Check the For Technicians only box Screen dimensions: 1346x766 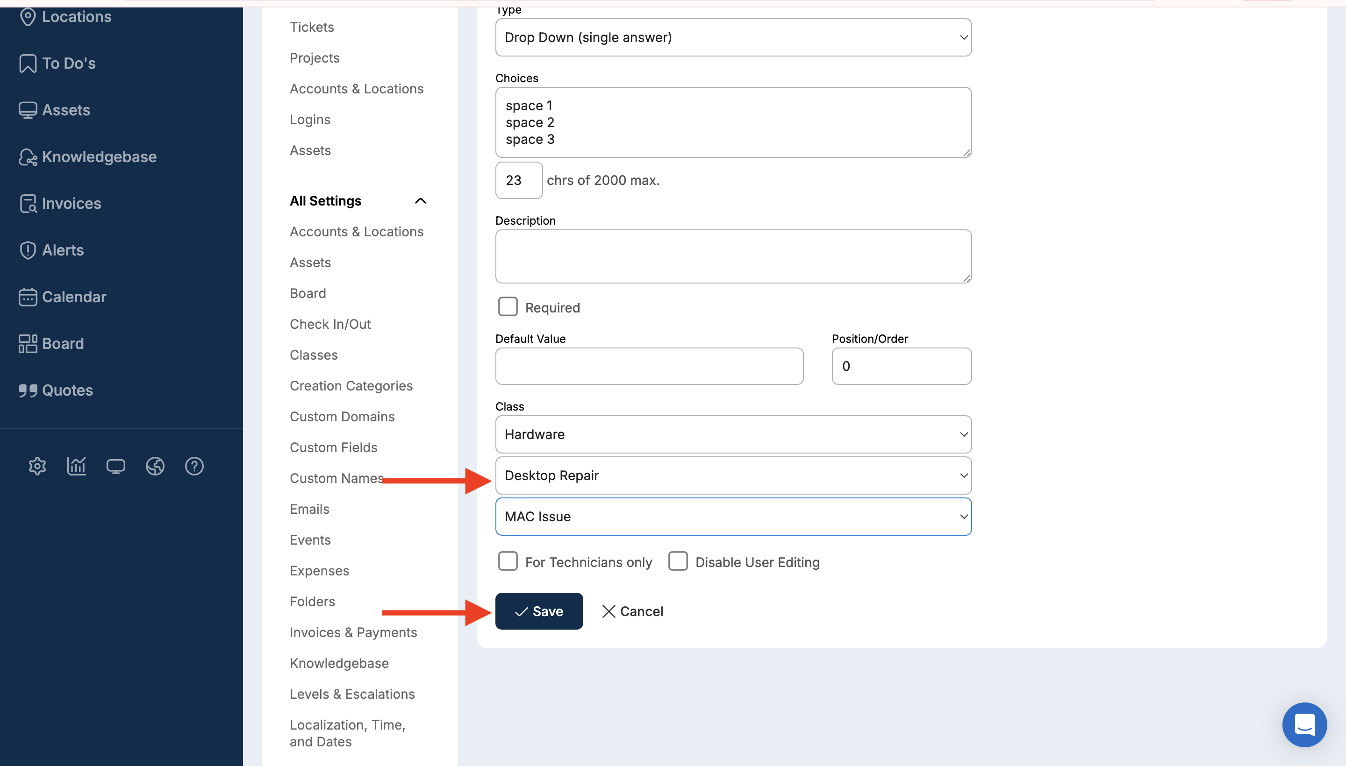[x=508, y=561]
